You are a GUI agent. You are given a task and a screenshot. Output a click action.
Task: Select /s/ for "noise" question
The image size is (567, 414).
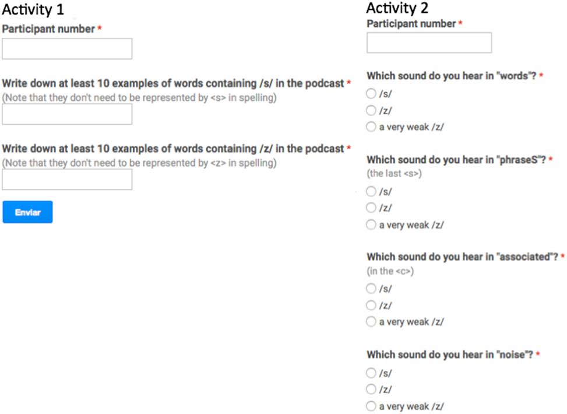tap(371, 373)
